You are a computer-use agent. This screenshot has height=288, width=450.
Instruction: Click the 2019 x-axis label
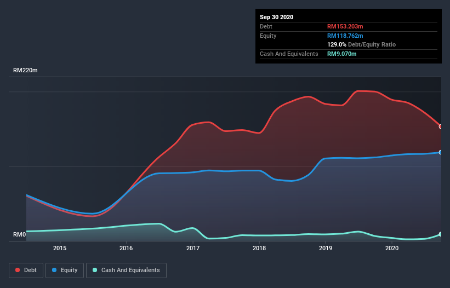tap(326, 248)
